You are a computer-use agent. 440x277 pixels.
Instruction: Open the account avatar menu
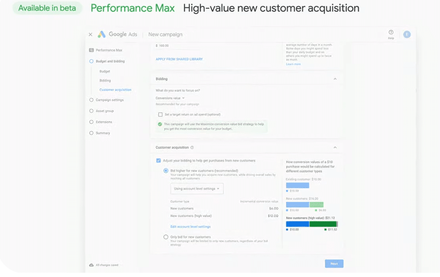407,34
